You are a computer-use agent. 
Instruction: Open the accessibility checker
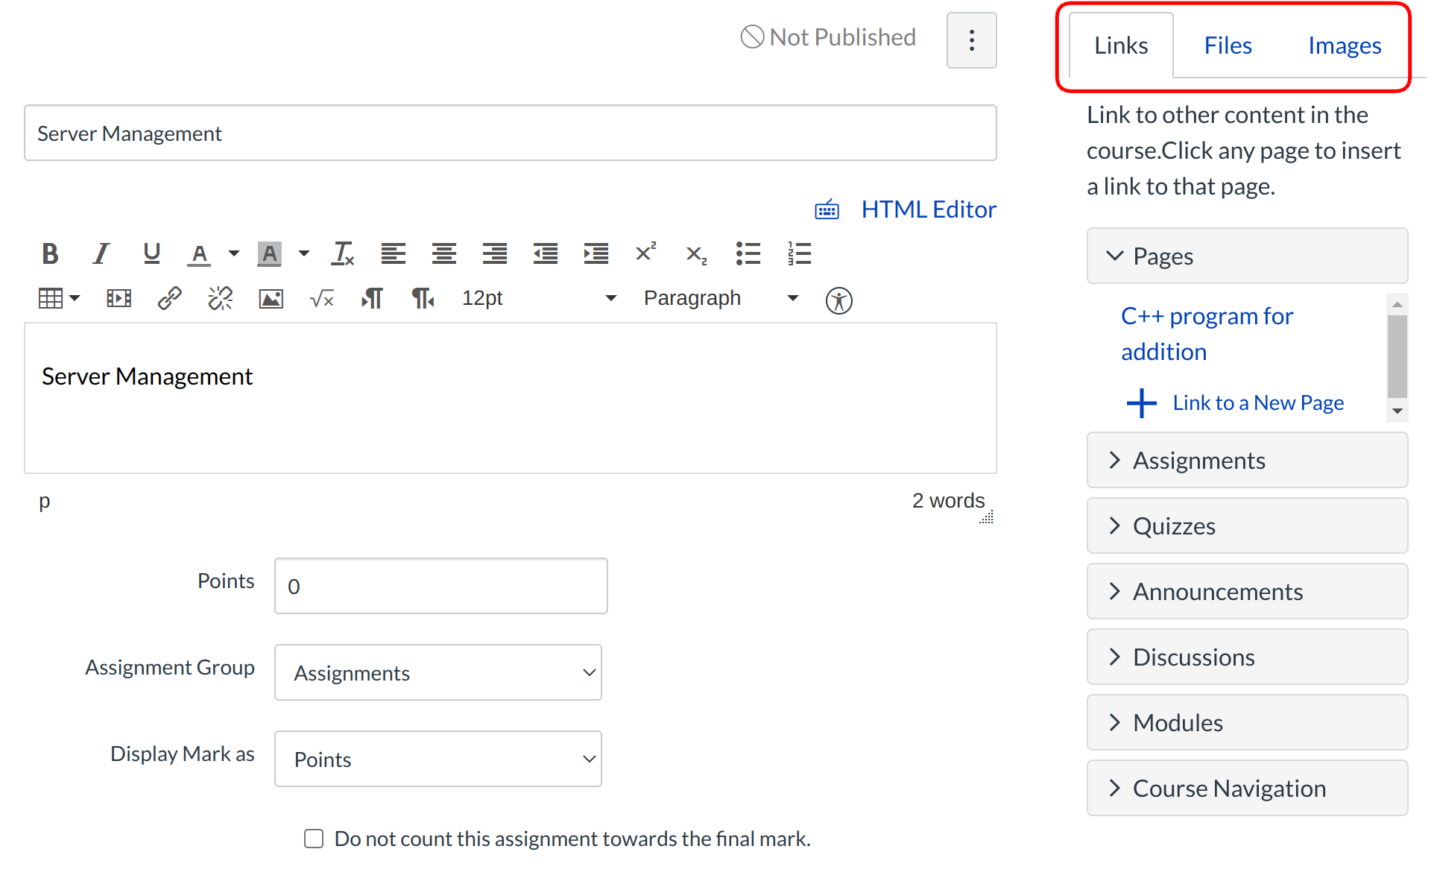click(838, 300)
